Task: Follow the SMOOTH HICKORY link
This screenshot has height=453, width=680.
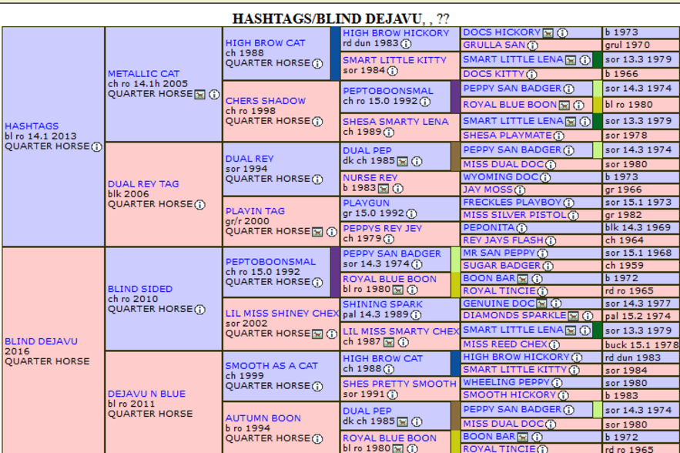Action: tap(510, 395)
